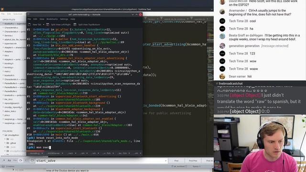Click the avatar beside Tech Time 28 'cool'
The width and height of the screenshot is (306, 172).
222,21
